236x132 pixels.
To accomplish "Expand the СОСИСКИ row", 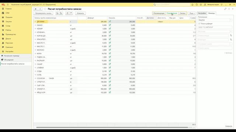I will coord(35,78).
